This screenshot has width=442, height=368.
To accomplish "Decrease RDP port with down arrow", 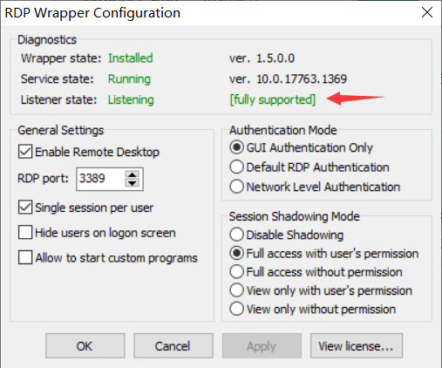I will (133, 183).
